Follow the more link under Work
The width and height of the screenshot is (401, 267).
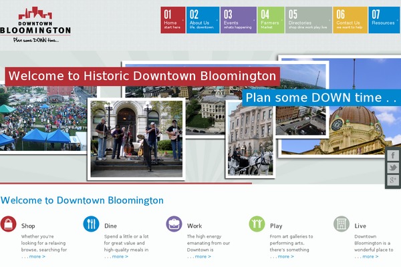click(203, 256)
